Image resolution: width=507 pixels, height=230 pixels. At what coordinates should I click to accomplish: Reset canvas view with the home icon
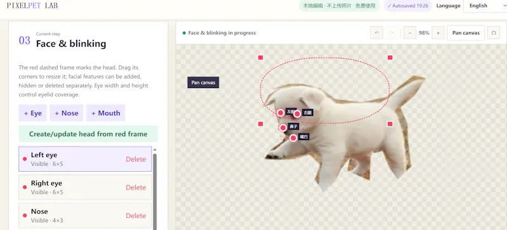tap(494, 33)
